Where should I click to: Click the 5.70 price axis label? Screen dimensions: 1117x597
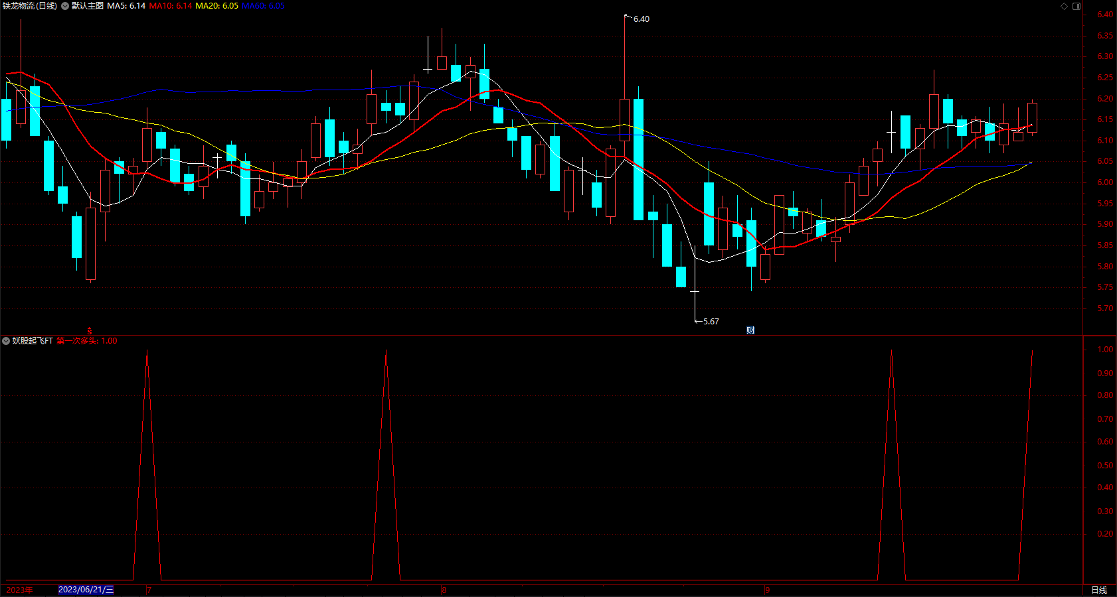(x=1105, y=308)
